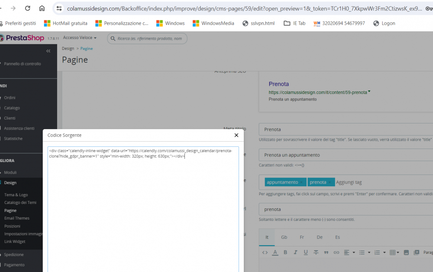The height and width of the screenshot is (272, 433).
Task: Open Catalogo dei Temi submenu
Action: (x=20, y=203)
